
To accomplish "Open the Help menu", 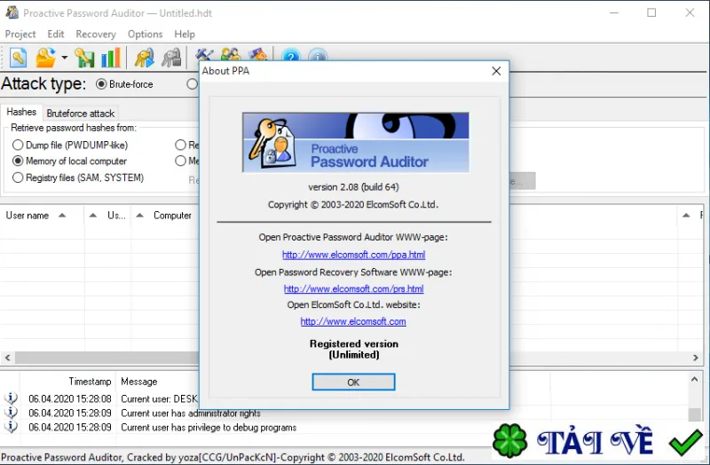I will click(185, 34).
